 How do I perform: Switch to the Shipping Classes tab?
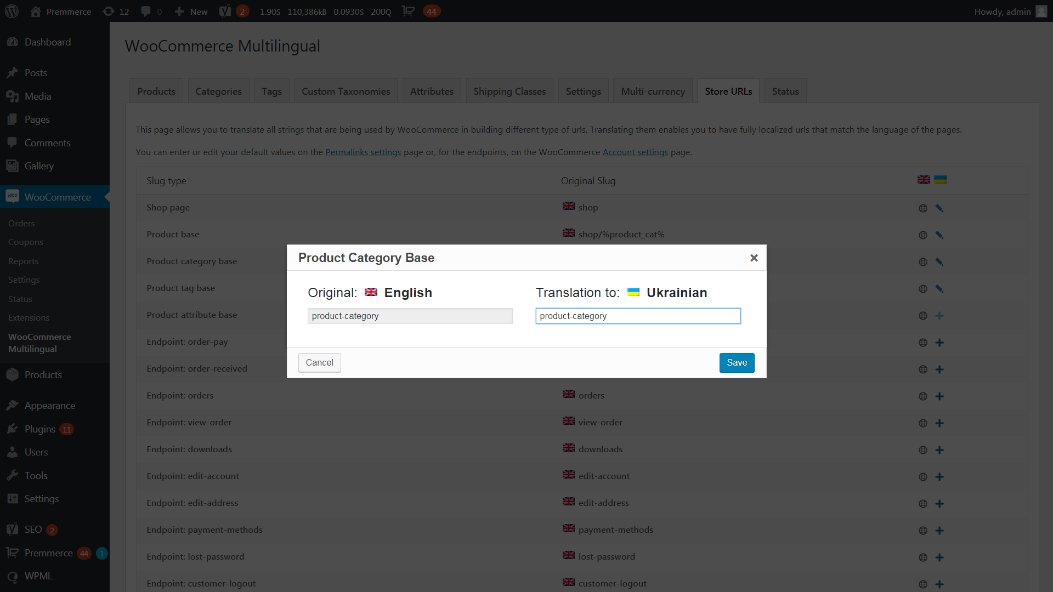509,92
